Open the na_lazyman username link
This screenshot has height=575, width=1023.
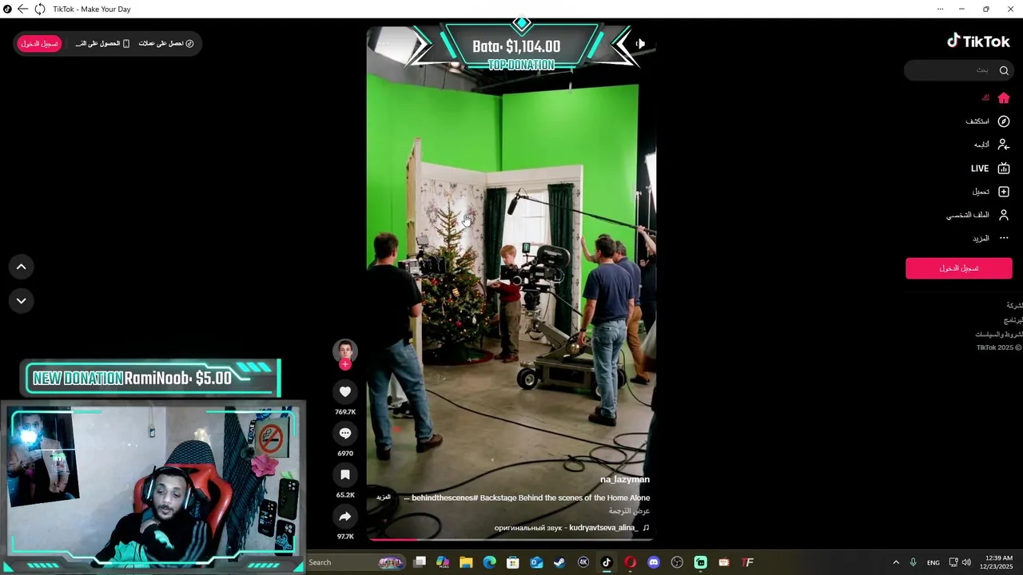click(x=625, y=479)
